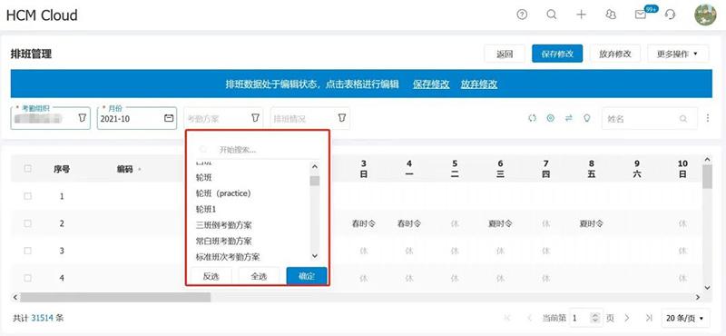Check the checkbox for row 2

[x=28, y=223]
